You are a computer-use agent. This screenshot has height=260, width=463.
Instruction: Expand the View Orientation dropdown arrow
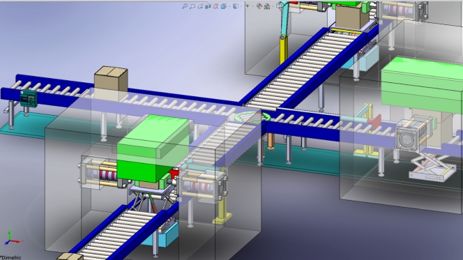pyautogui.click(x=229, y=6)
